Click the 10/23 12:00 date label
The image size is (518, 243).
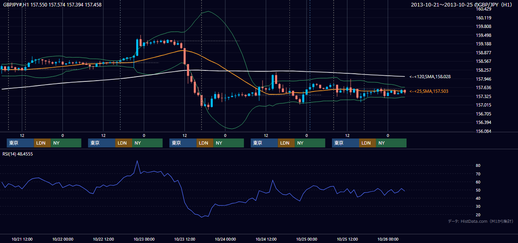point(184,239)
